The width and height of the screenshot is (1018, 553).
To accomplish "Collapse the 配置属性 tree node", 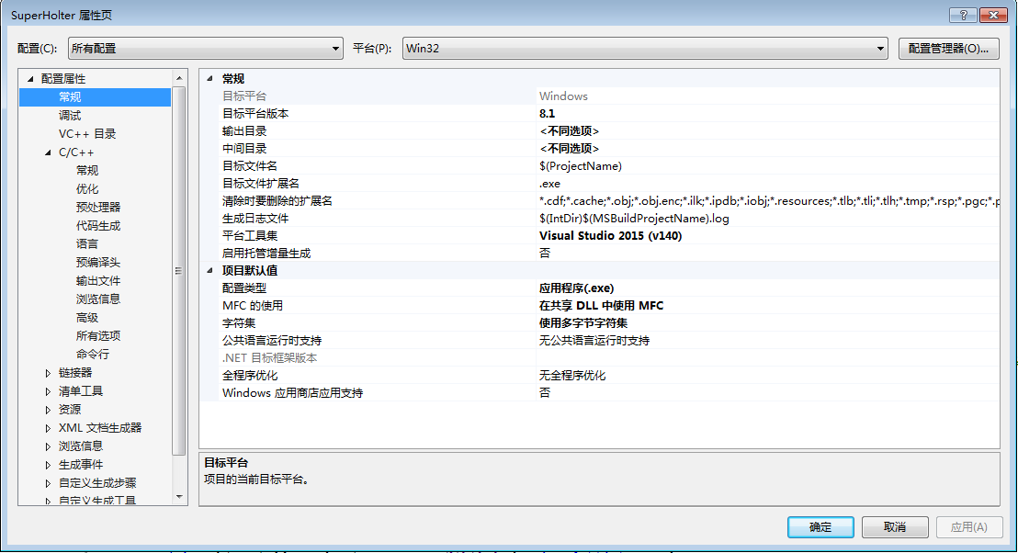I will (30, 78).
